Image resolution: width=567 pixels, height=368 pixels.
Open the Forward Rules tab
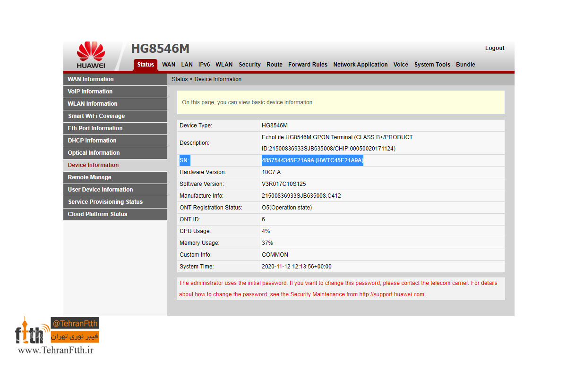pos(308,65)
